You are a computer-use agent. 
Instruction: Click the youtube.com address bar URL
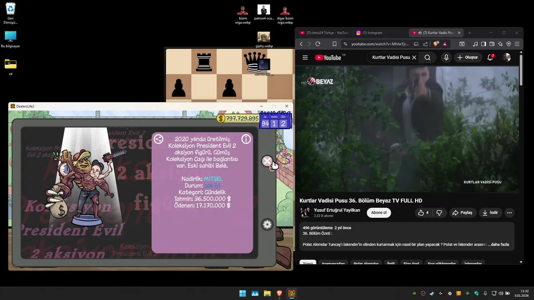click(380, 44)
